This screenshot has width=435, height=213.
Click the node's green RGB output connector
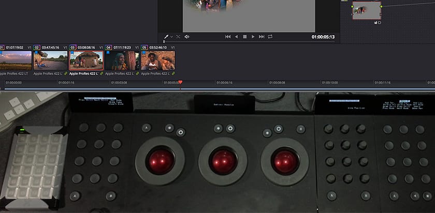coord(381,6)
